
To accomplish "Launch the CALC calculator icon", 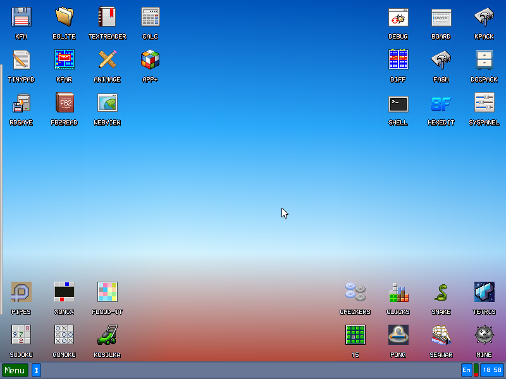I will (x=151, y=16).
